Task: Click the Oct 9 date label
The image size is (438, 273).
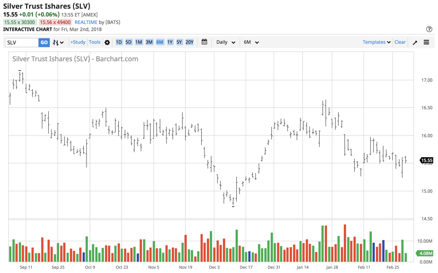Action: click(x=90, y=267)
